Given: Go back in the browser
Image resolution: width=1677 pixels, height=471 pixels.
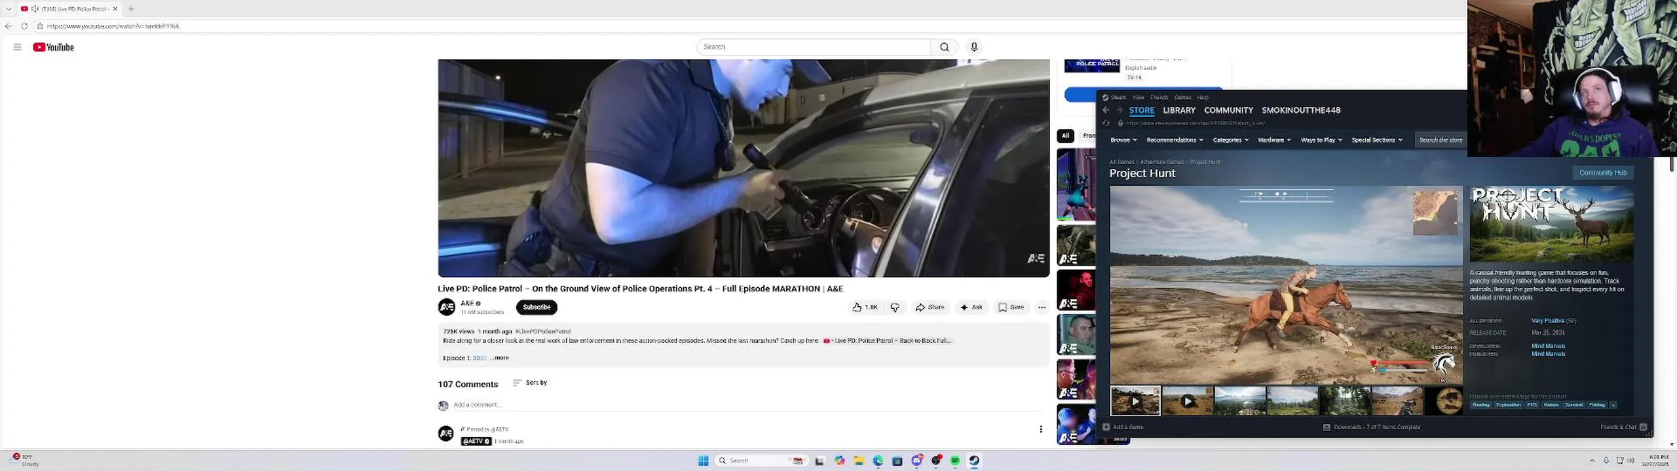Looking at the screenshot, I should click(x=9, y=26).
